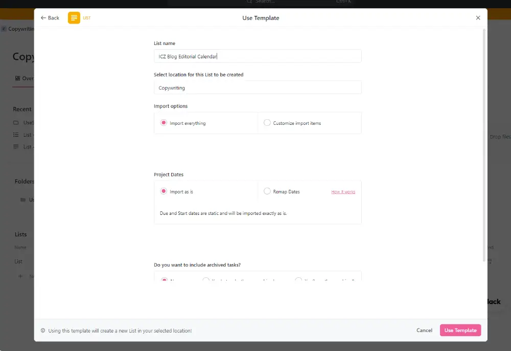Screen dimensions: 511x351
Task: Click the Cancel button
Action: [x=424, y=331]
